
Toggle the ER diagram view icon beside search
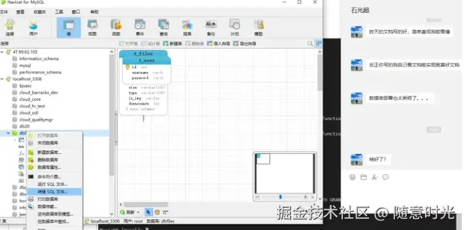click(319, 43)
